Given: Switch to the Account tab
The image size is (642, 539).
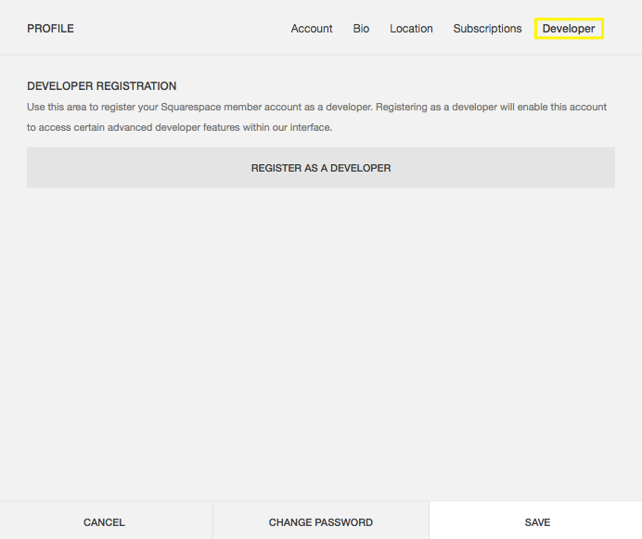Looking at the screenshot, I should click(x=311, y=29).
